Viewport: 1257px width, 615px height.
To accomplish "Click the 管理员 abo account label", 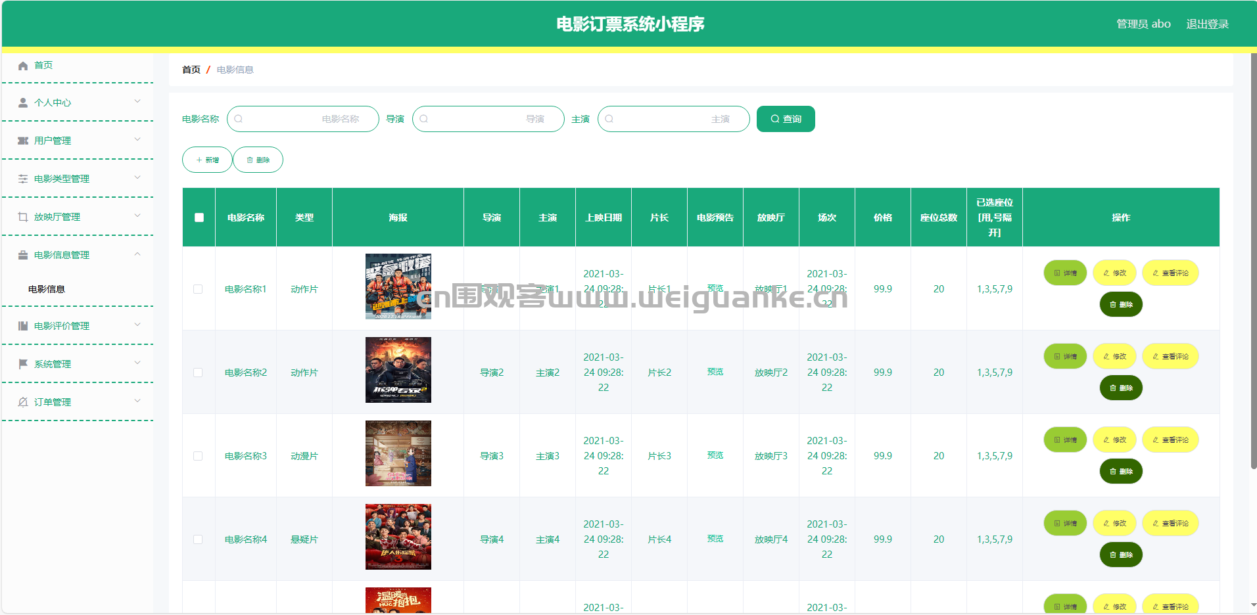I will (x=1143, y=24).
